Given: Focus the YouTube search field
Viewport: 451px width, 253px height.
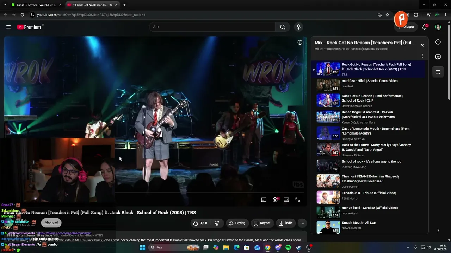Looking at the screenshot, I should coord(212,27).
